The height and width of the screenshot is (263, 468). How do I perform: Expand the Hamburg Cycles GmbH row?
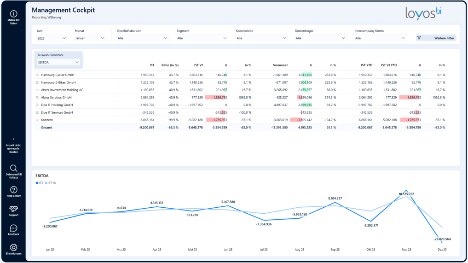37,75
